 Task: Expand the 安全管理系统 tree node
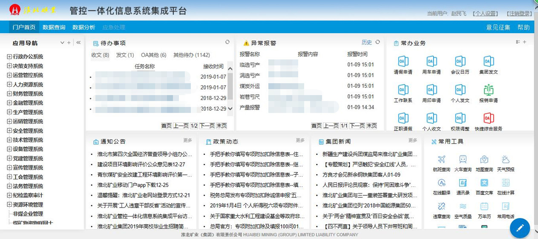(x=9, y=131)
